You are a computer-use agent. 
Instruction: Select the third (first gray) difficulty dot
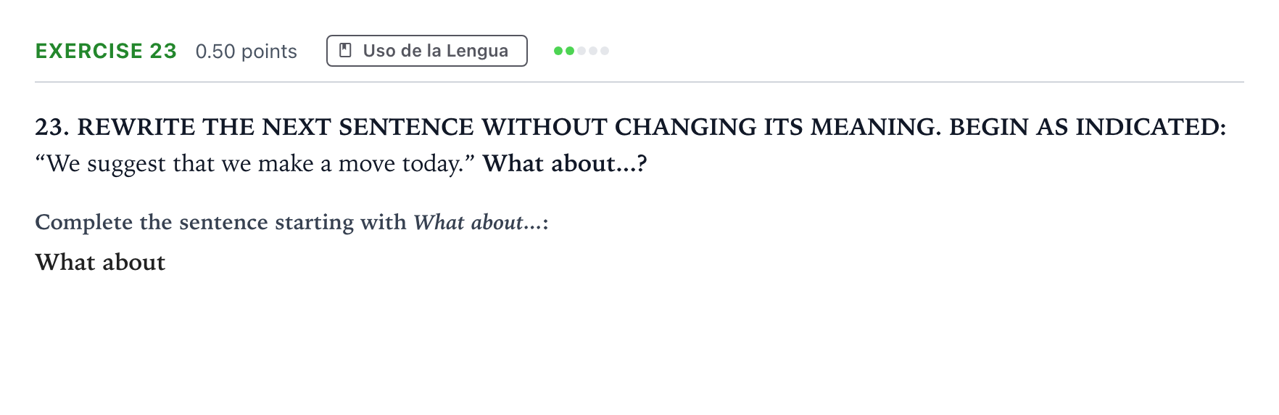pyautogui.click(x=581, y=51)
